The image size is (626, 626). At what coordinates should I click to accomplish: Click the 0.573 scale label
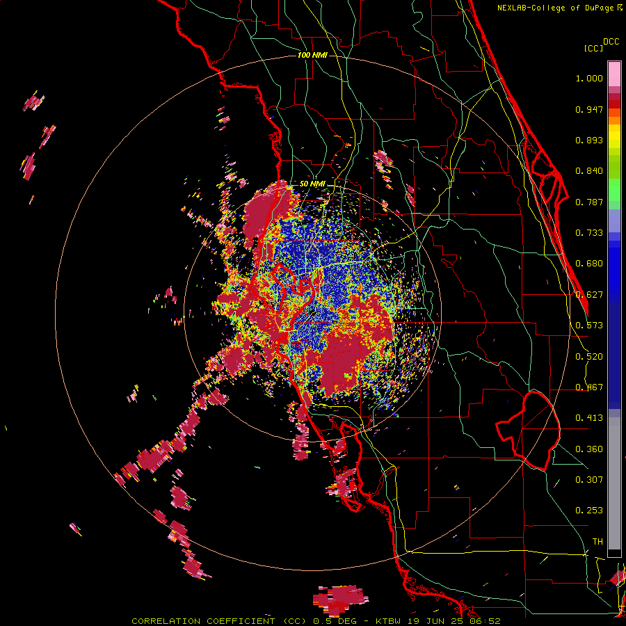coord(589,326)
